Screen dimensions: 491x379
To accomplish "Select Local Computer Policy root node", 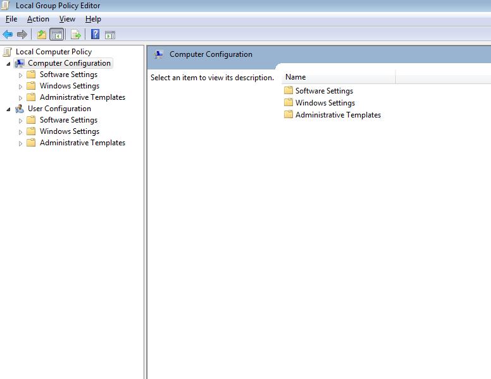I will tap(54, 52).
